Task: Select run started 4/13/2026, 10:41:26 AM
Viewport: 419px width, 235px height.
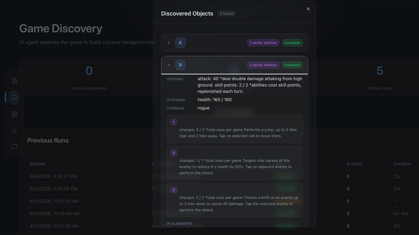Action: 54,226
